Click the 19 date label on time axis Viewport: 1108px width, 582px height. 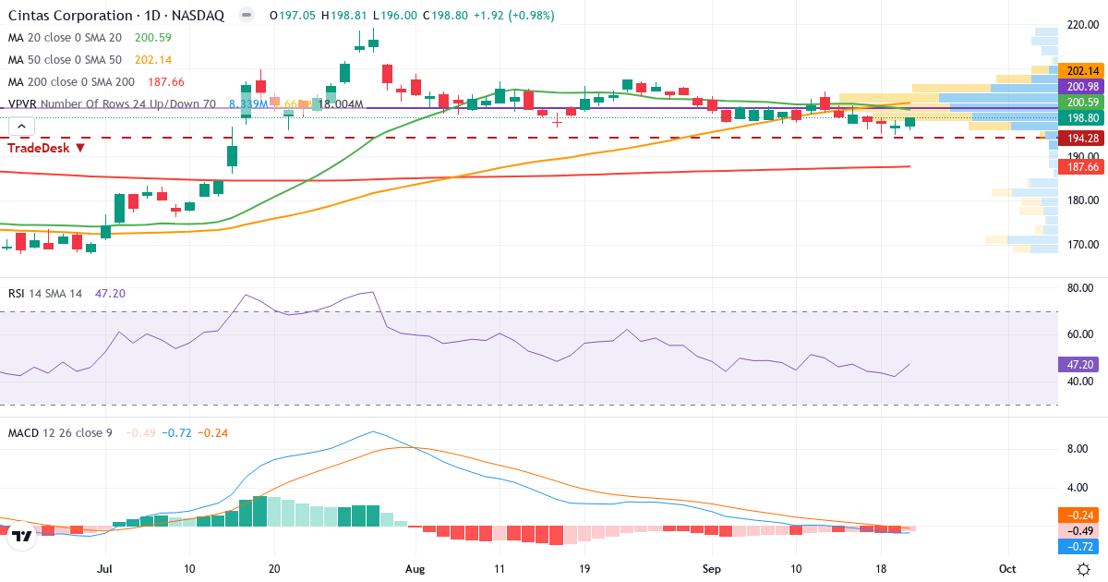pyautogui.click(x=584, y=569)
